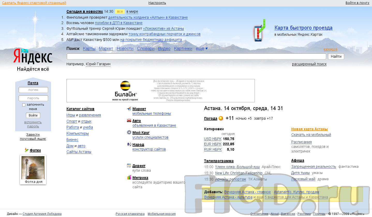Open Новая карта Астаны link
Image resolution: width=372 pixels, height=217 pixels.
pyautogui.click(x=309, y=129)
